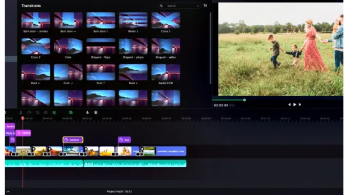
Task: Select the scissors split tool
Action: coord(21,112)
